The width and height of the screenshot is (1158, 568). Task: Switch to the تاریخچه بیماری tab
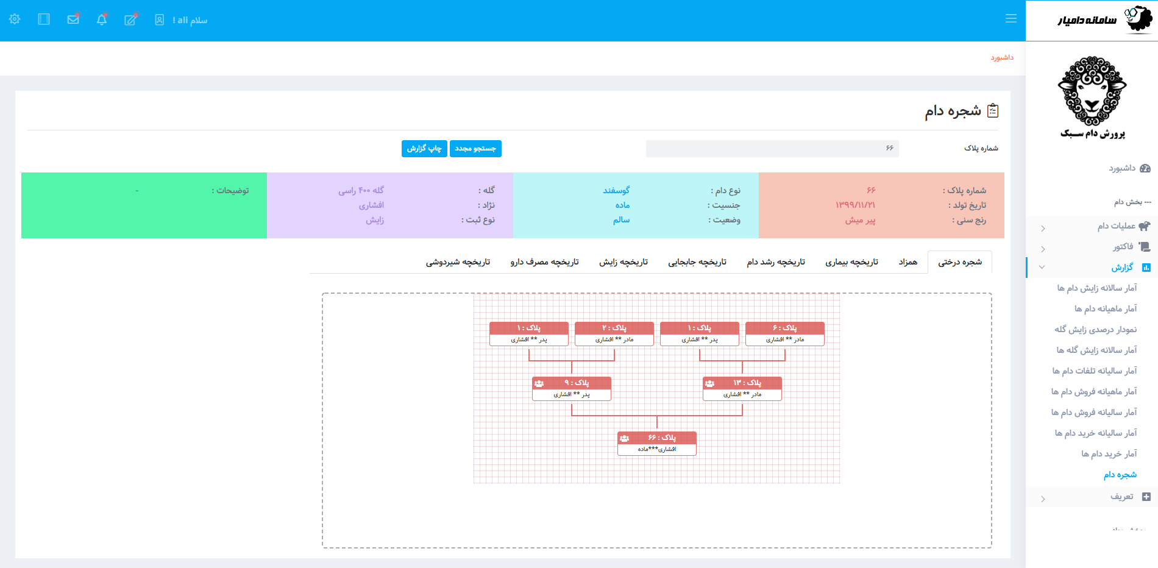tap(851, 262)
